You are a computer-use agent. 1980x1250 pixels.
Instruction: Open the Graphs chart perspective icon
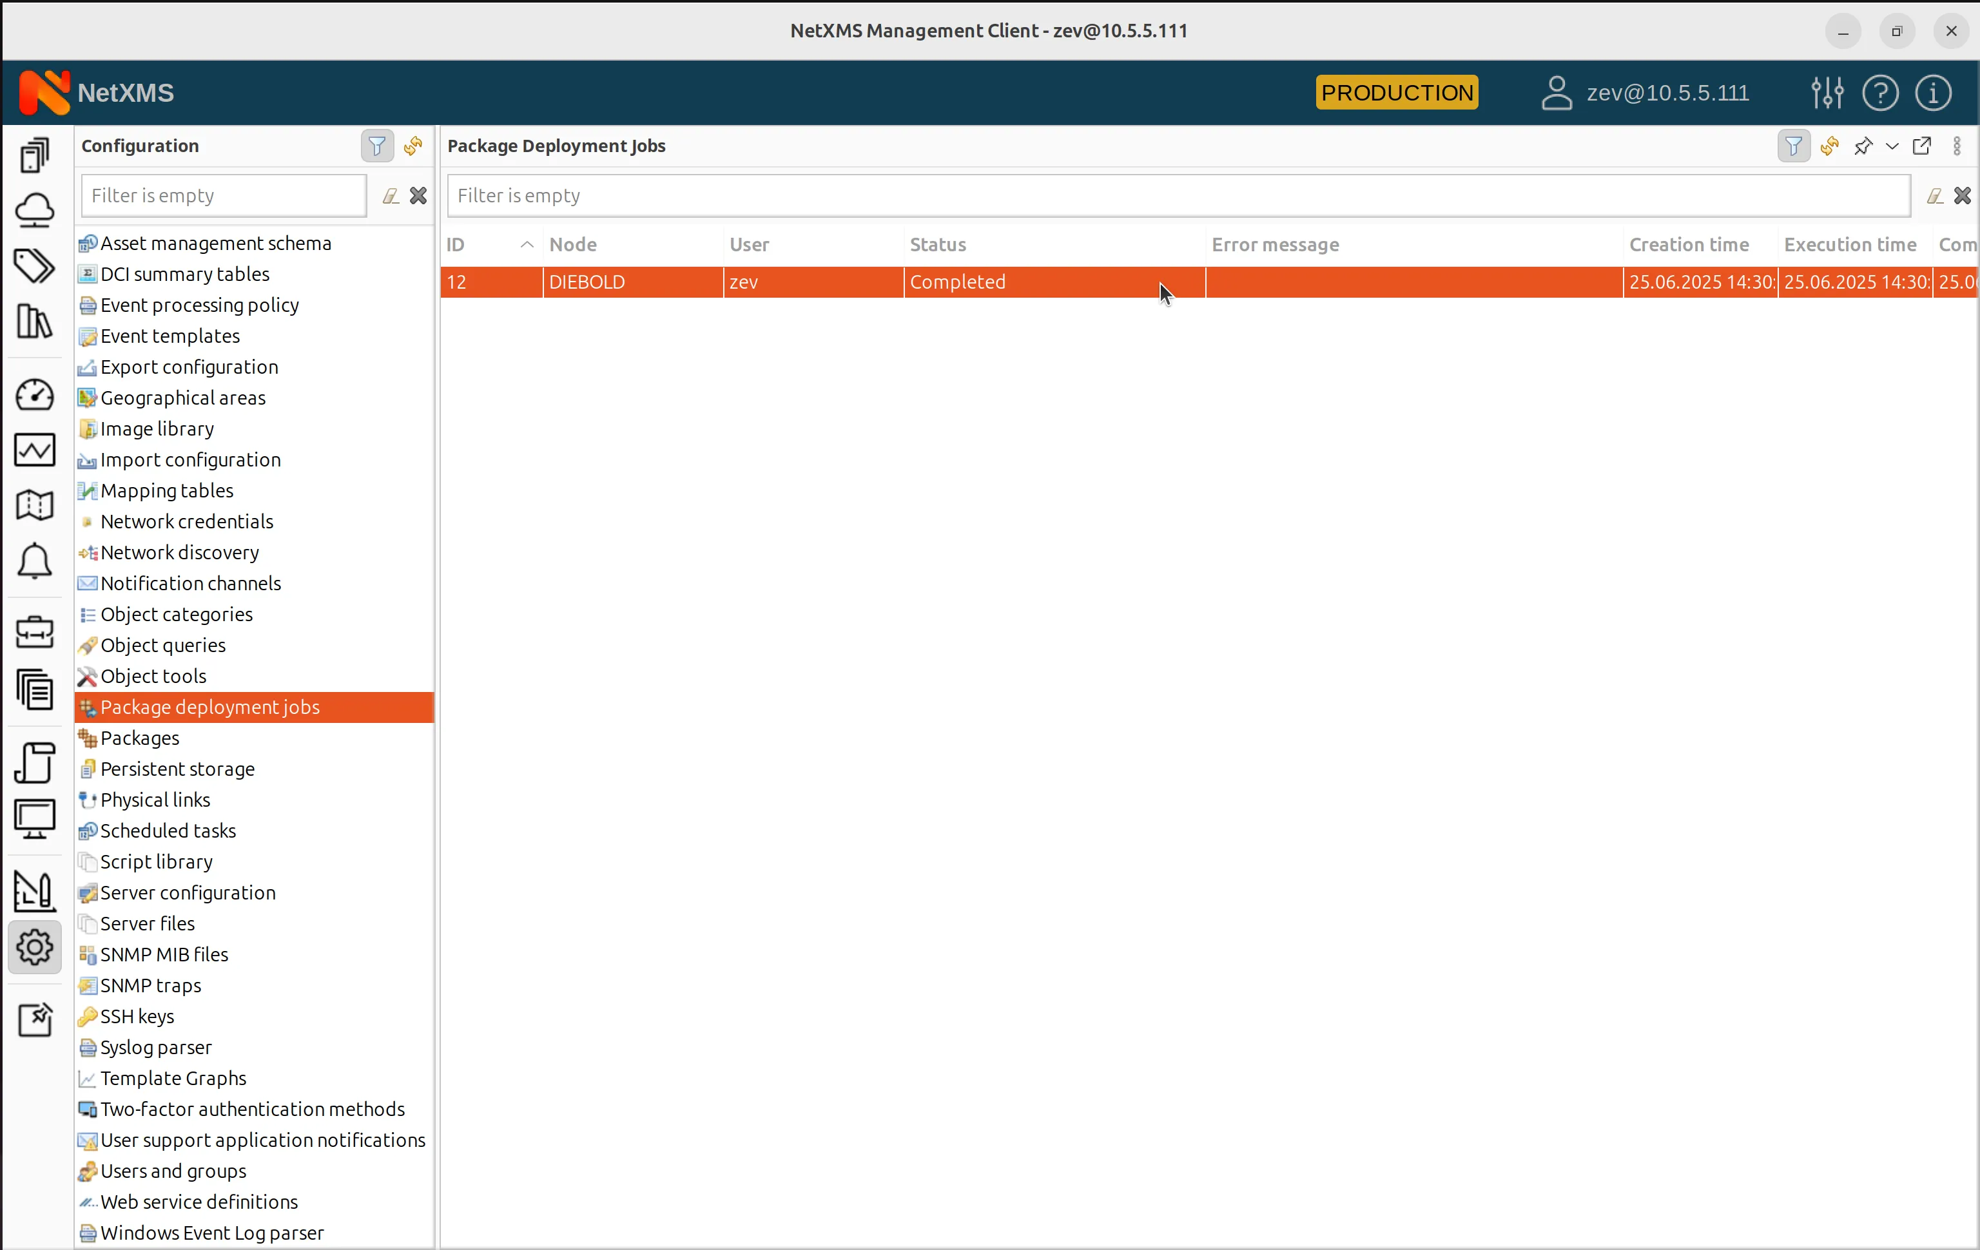[35, 450]
